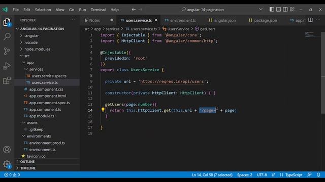
Task: Collapse the environments folder
Action: (47, 136)
